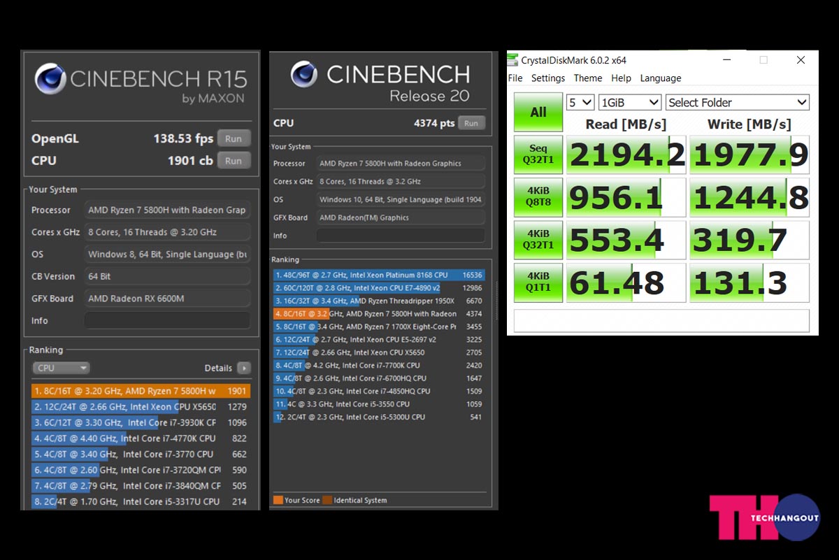Select the Core i7-4770K 822 ranking row

tap(141, 438)
